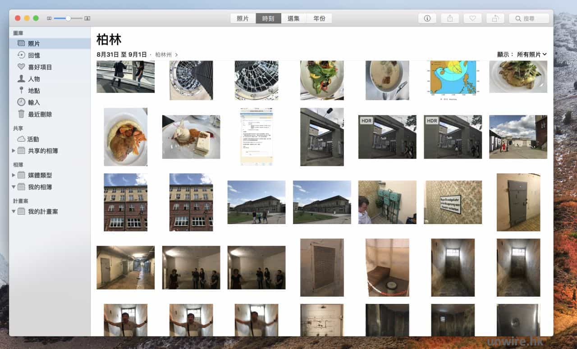
Task: Expand the 共享的相簿 disclosure triangle
Action: [x=14, y=151]
